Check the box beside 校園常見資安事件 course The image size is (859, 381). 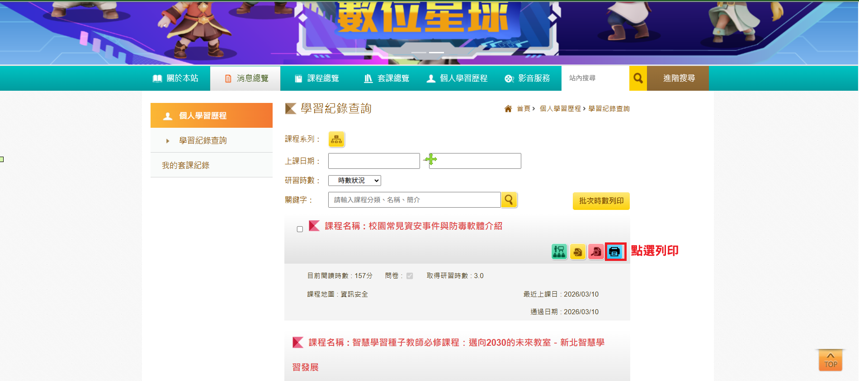click(x=300, y=229)
